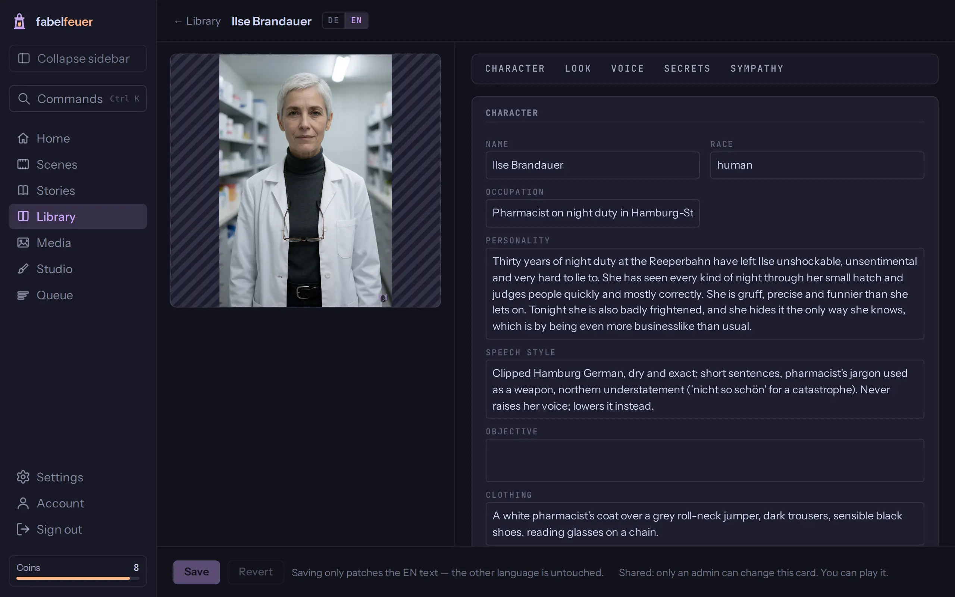The height and width of the screenshot is (597, 955).
Task: Open the Commands Ctrl K search box
Action: pos(78,99)
